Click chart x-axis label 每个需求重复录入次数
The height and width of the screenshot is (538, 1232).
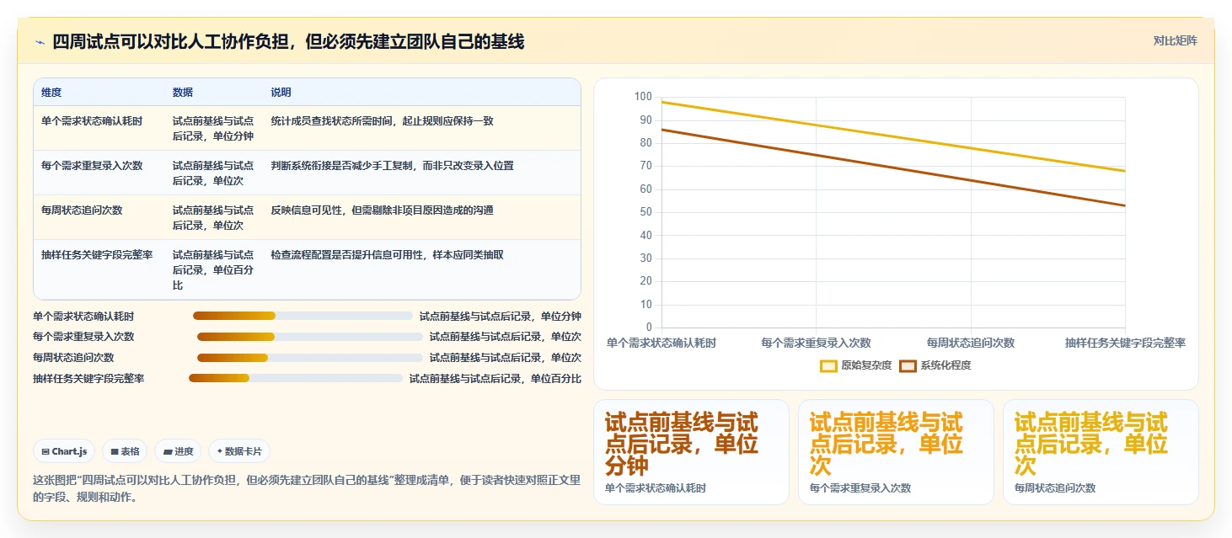[816, 343]
